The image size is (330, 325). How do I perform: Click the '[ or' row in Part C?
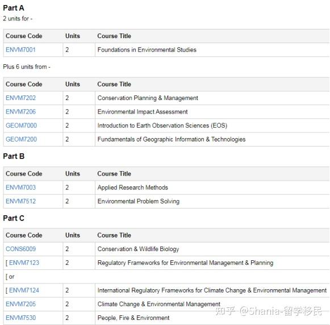pos(166,277)
